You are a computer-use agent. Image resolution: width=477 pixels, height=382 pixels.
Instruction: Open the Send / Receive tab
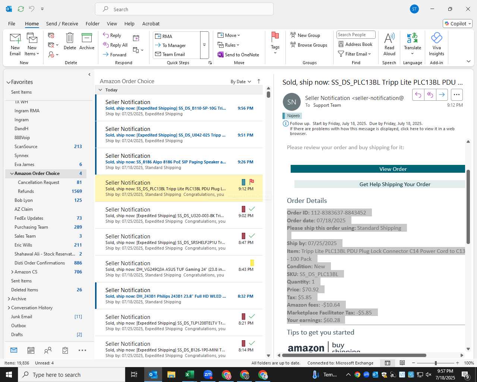(62, 24)
